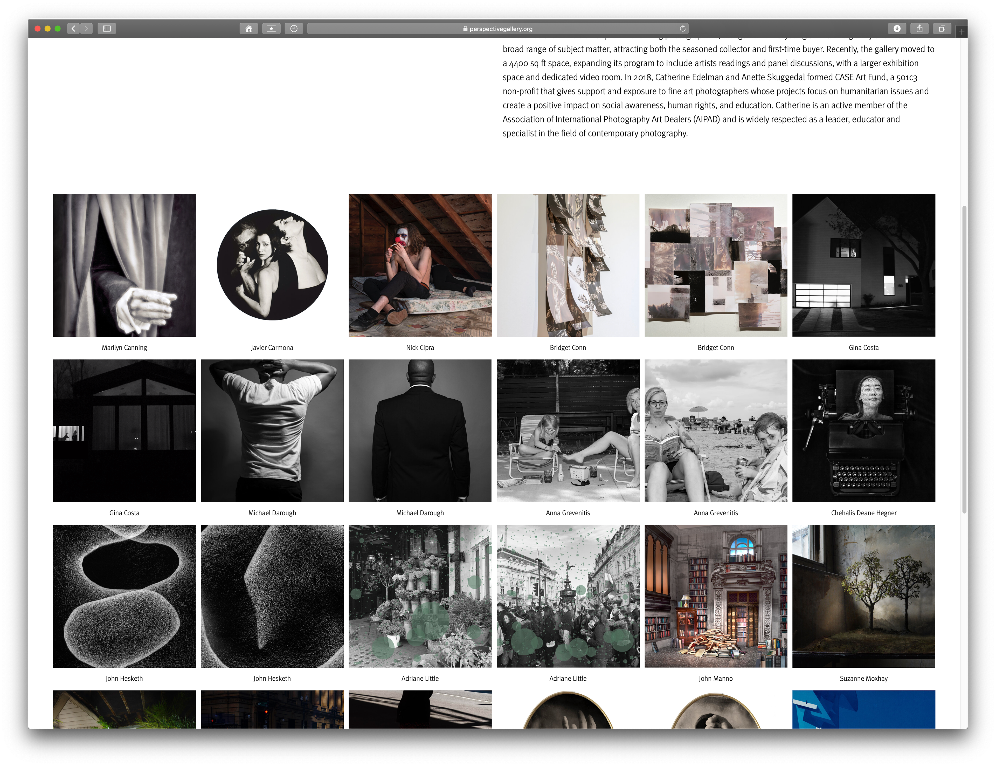Toggle the Safari sidebar icon
The height and width of the screenshot is (766, 996).
[107, 29]
